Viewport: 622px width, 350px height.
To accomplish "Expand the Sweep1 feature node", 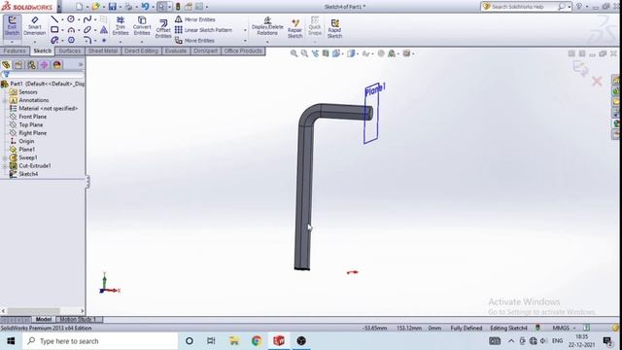I will point(5,157).
